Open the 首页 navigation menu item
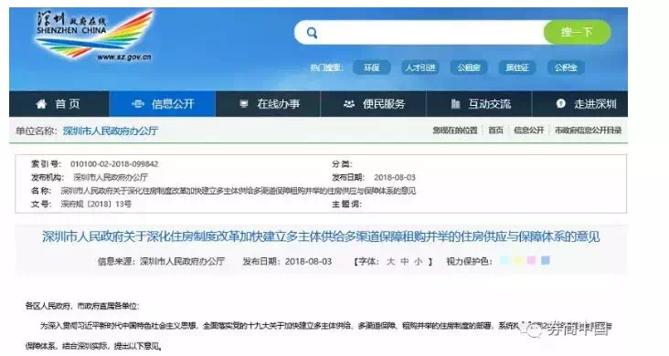 58,103
